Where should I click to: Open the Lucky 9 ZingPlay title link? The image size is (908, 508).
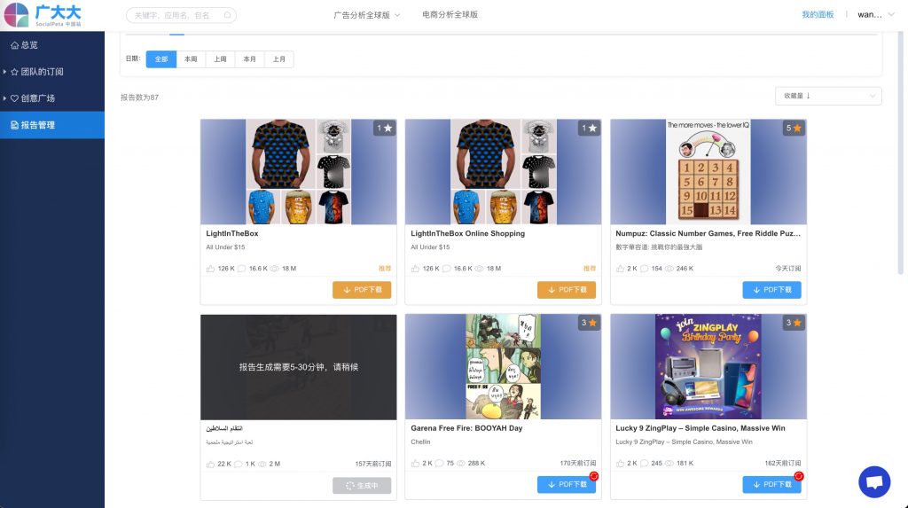point(701,428)
